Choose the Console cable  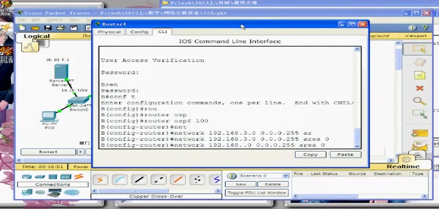point(120,180)
